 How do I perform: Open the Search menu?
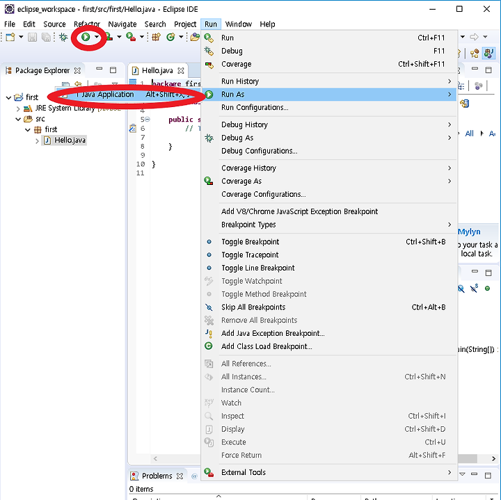(x=155, y=24)
